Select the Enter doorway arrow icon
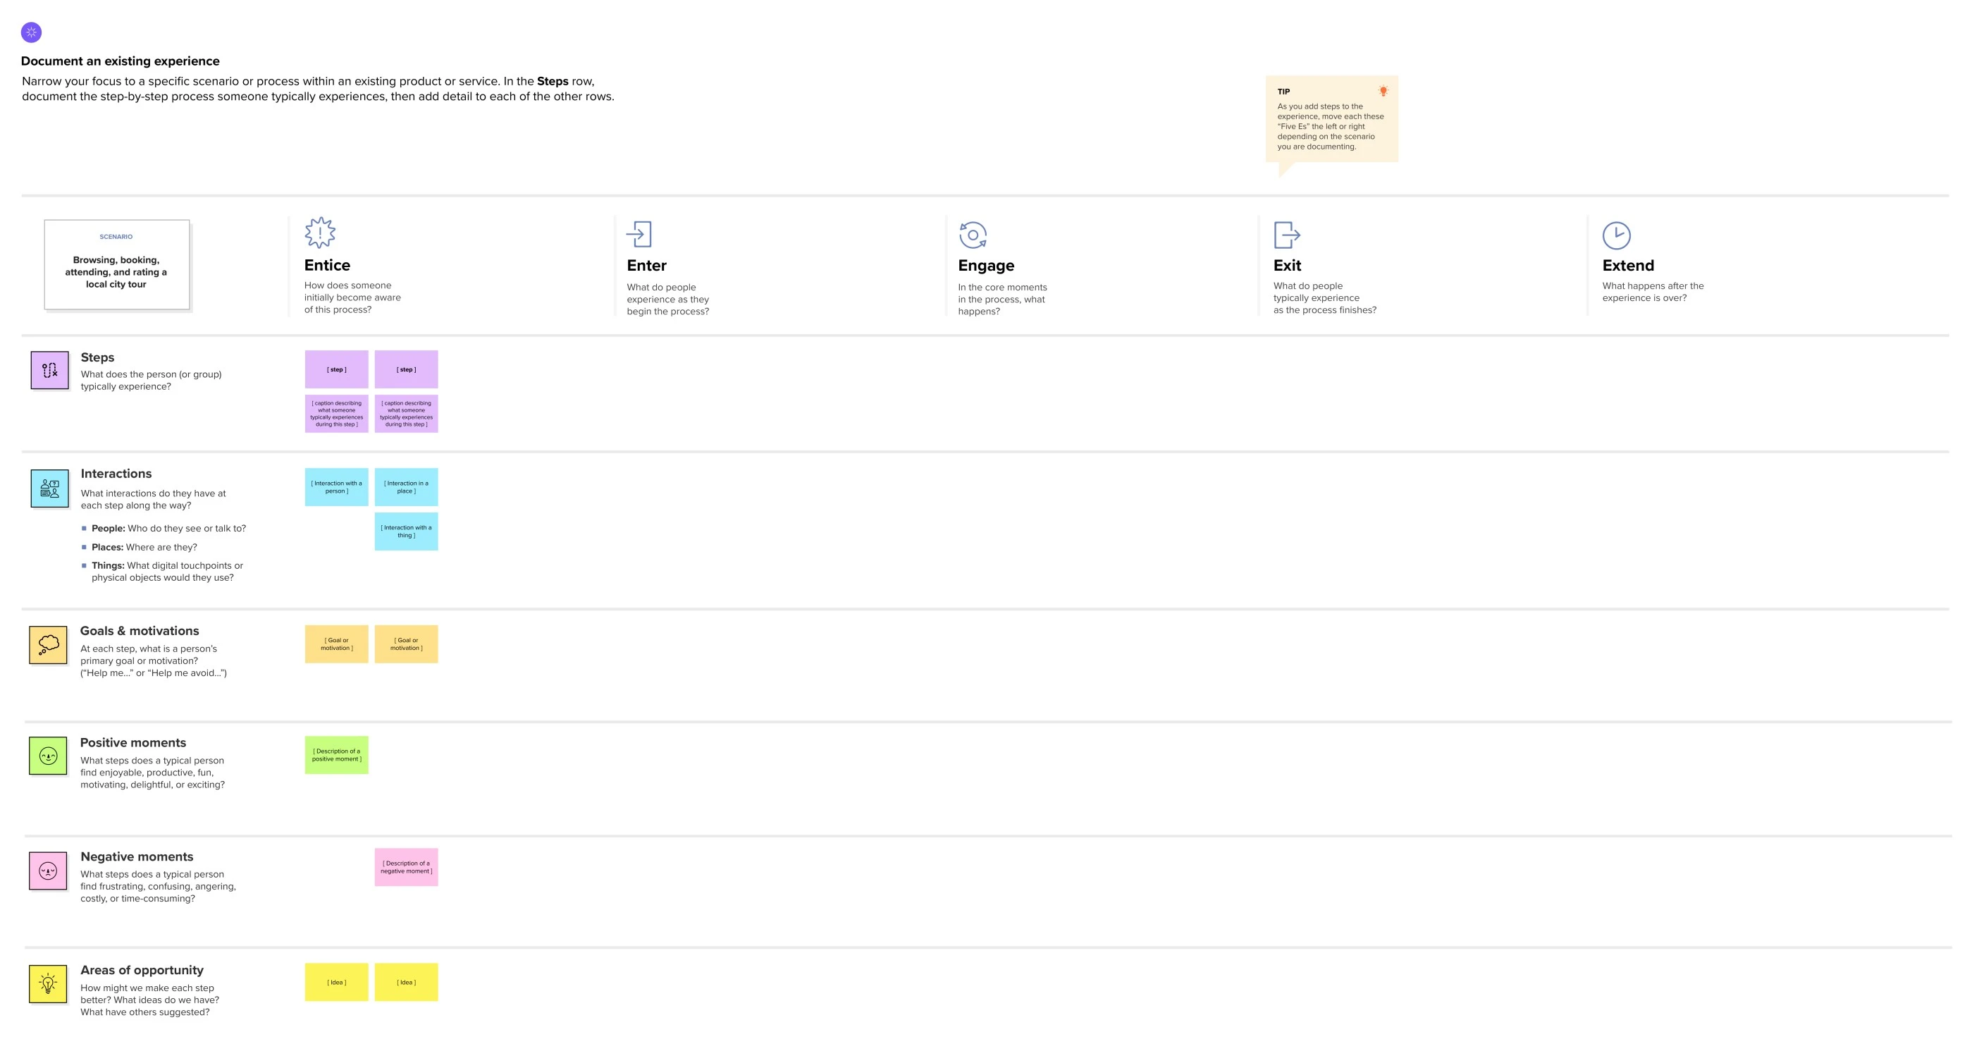Image resolution: width=1979 pixels, height=1039 pixels. [639, 235]
